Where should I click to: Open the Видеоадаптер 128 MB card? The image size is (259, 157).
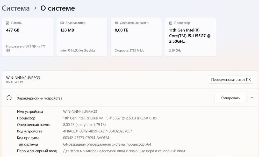coord(82,37)
